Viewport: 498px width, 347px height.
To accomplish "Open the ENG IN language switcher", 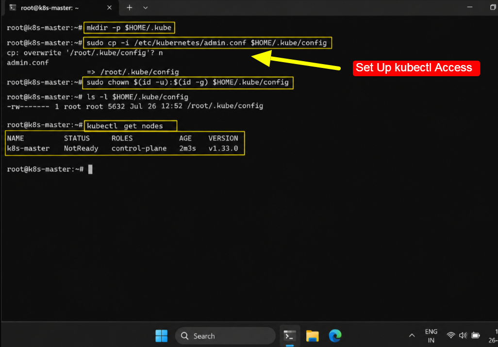I will tap(431, 335).
